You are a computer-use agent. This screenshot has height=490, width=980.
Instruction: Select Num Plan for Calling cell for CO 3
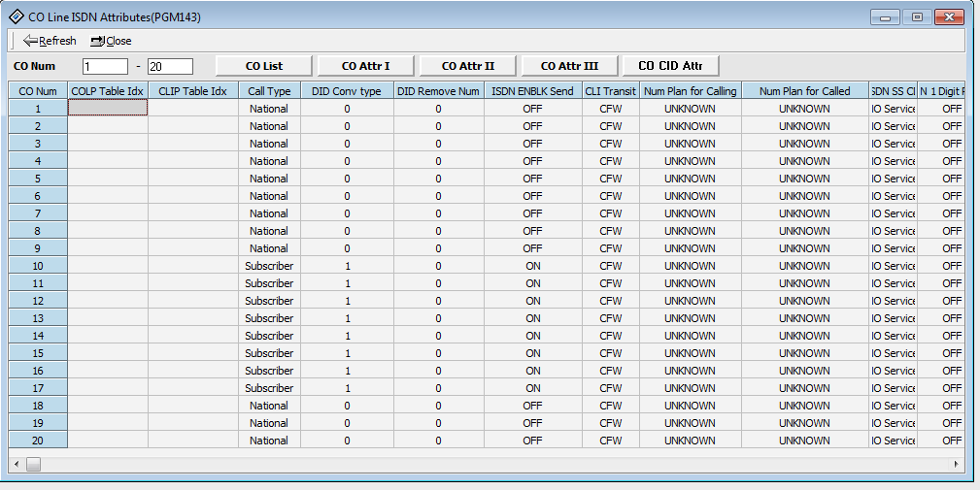[690, 144]
